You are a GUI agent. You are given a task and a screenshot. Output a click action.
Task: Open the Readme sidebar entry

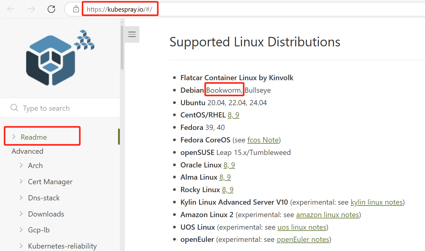(x=34, y=137)
